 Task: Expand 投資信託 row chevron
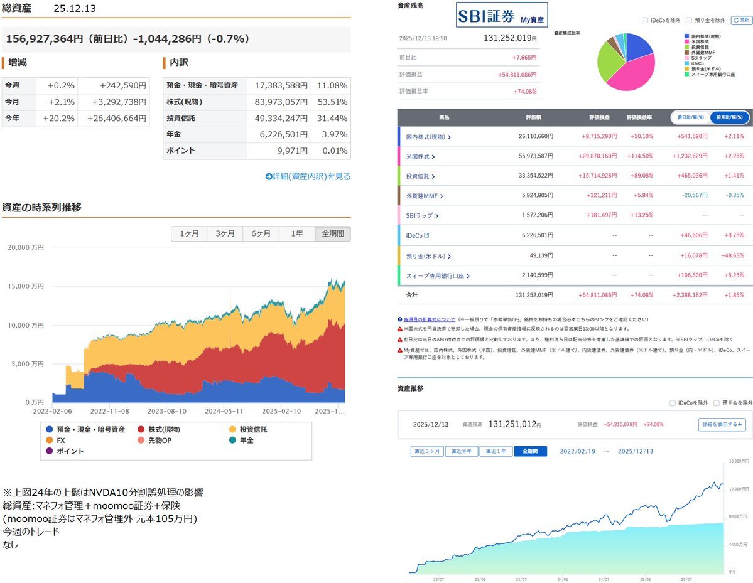coord(433,176)
